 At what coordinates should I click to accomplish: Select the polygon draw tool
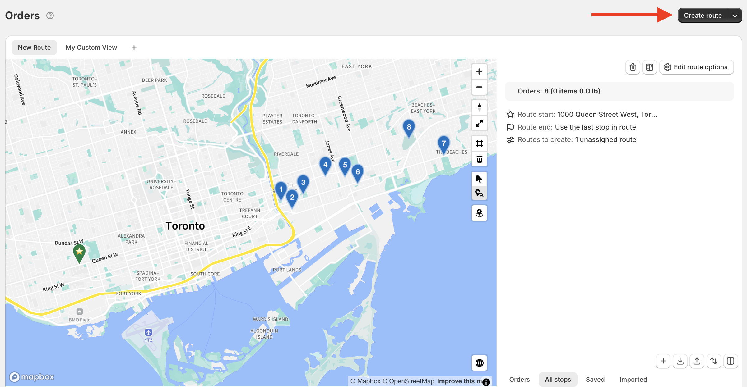[479, 143]
